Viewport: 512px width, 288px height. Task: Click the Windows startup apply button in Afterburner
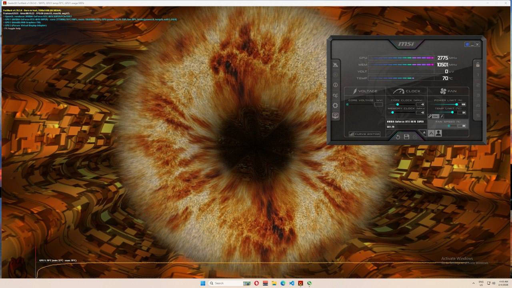coord(467,44)
